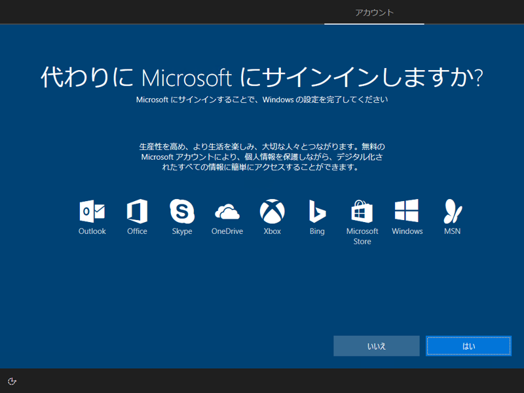Image resolution: width=524 pixels, height=393 pixels.
Task: Click the Xbox icon
Action: [x=272, y=211]
